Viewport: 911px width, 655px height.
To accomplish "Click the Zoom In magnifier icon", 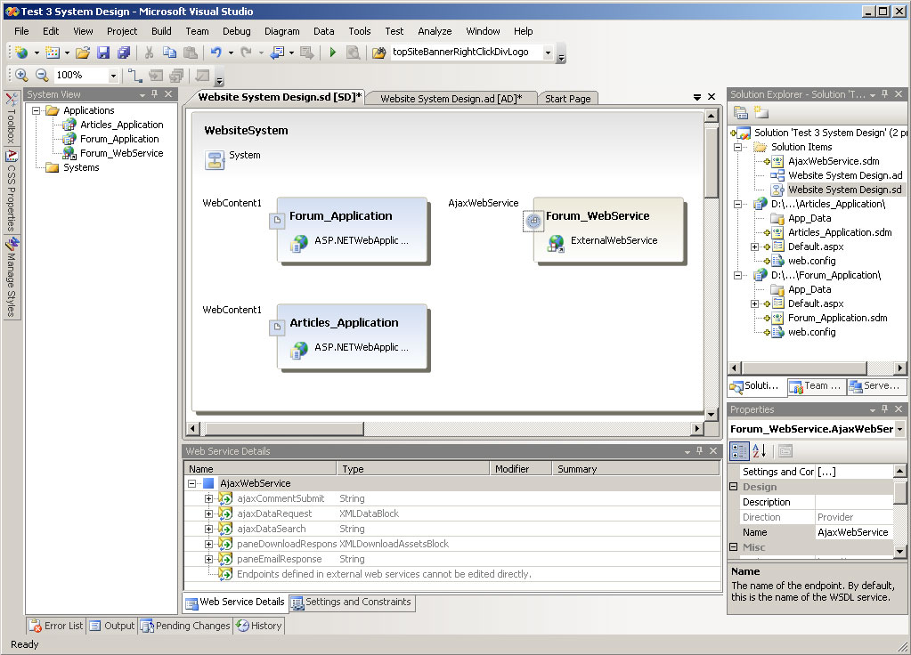I will point(21,75).
